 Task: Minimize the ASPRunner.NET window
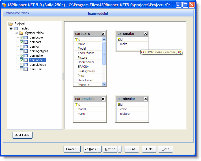(x=179, y=5)
